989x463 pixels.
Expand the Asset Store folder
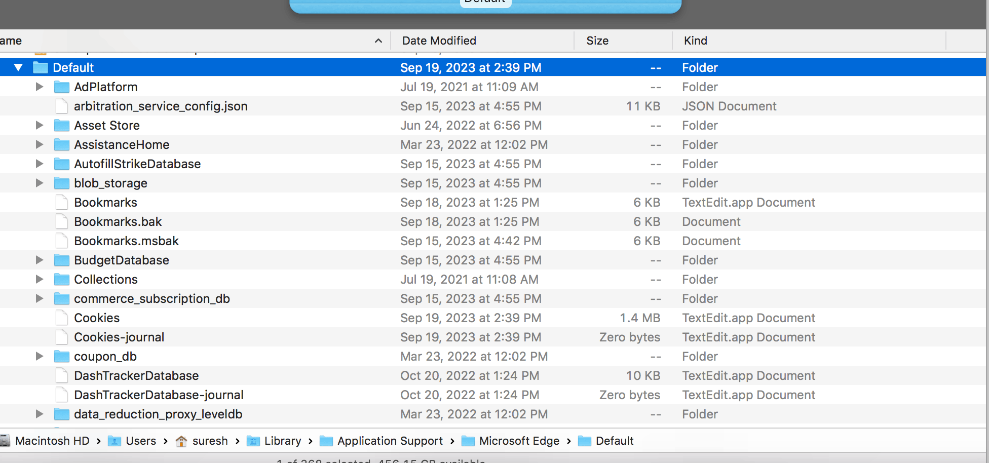click(x=40, y=125)
